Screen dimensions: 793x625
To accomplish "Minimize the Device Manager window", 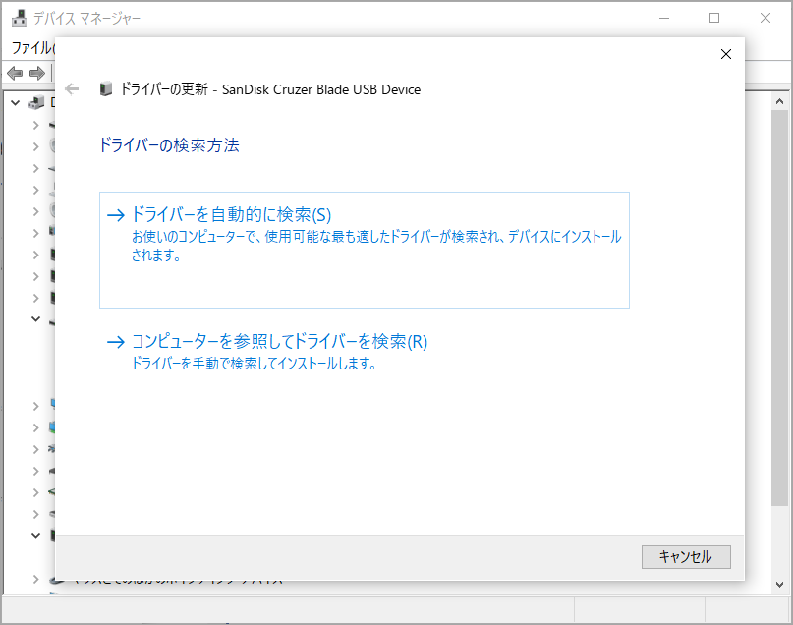I will 664,19.
